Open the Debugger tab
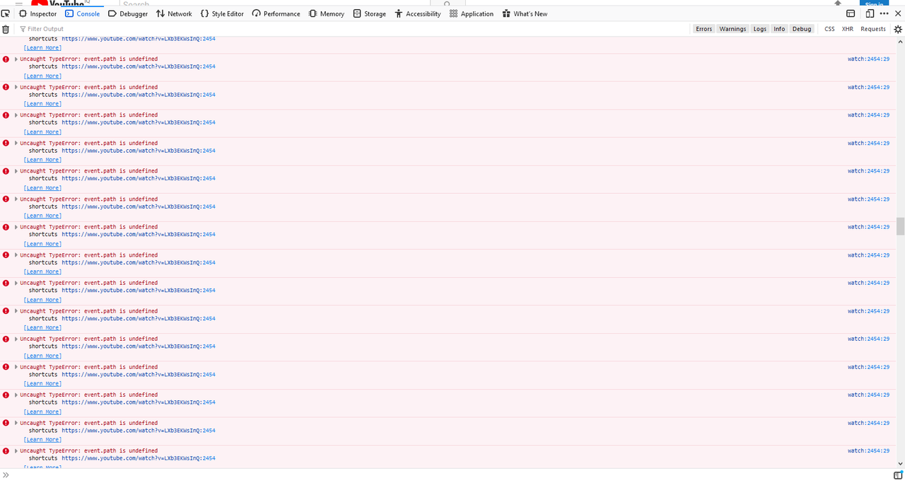Image resolution: width=905 pixels, height=490 pixels. 128,13
